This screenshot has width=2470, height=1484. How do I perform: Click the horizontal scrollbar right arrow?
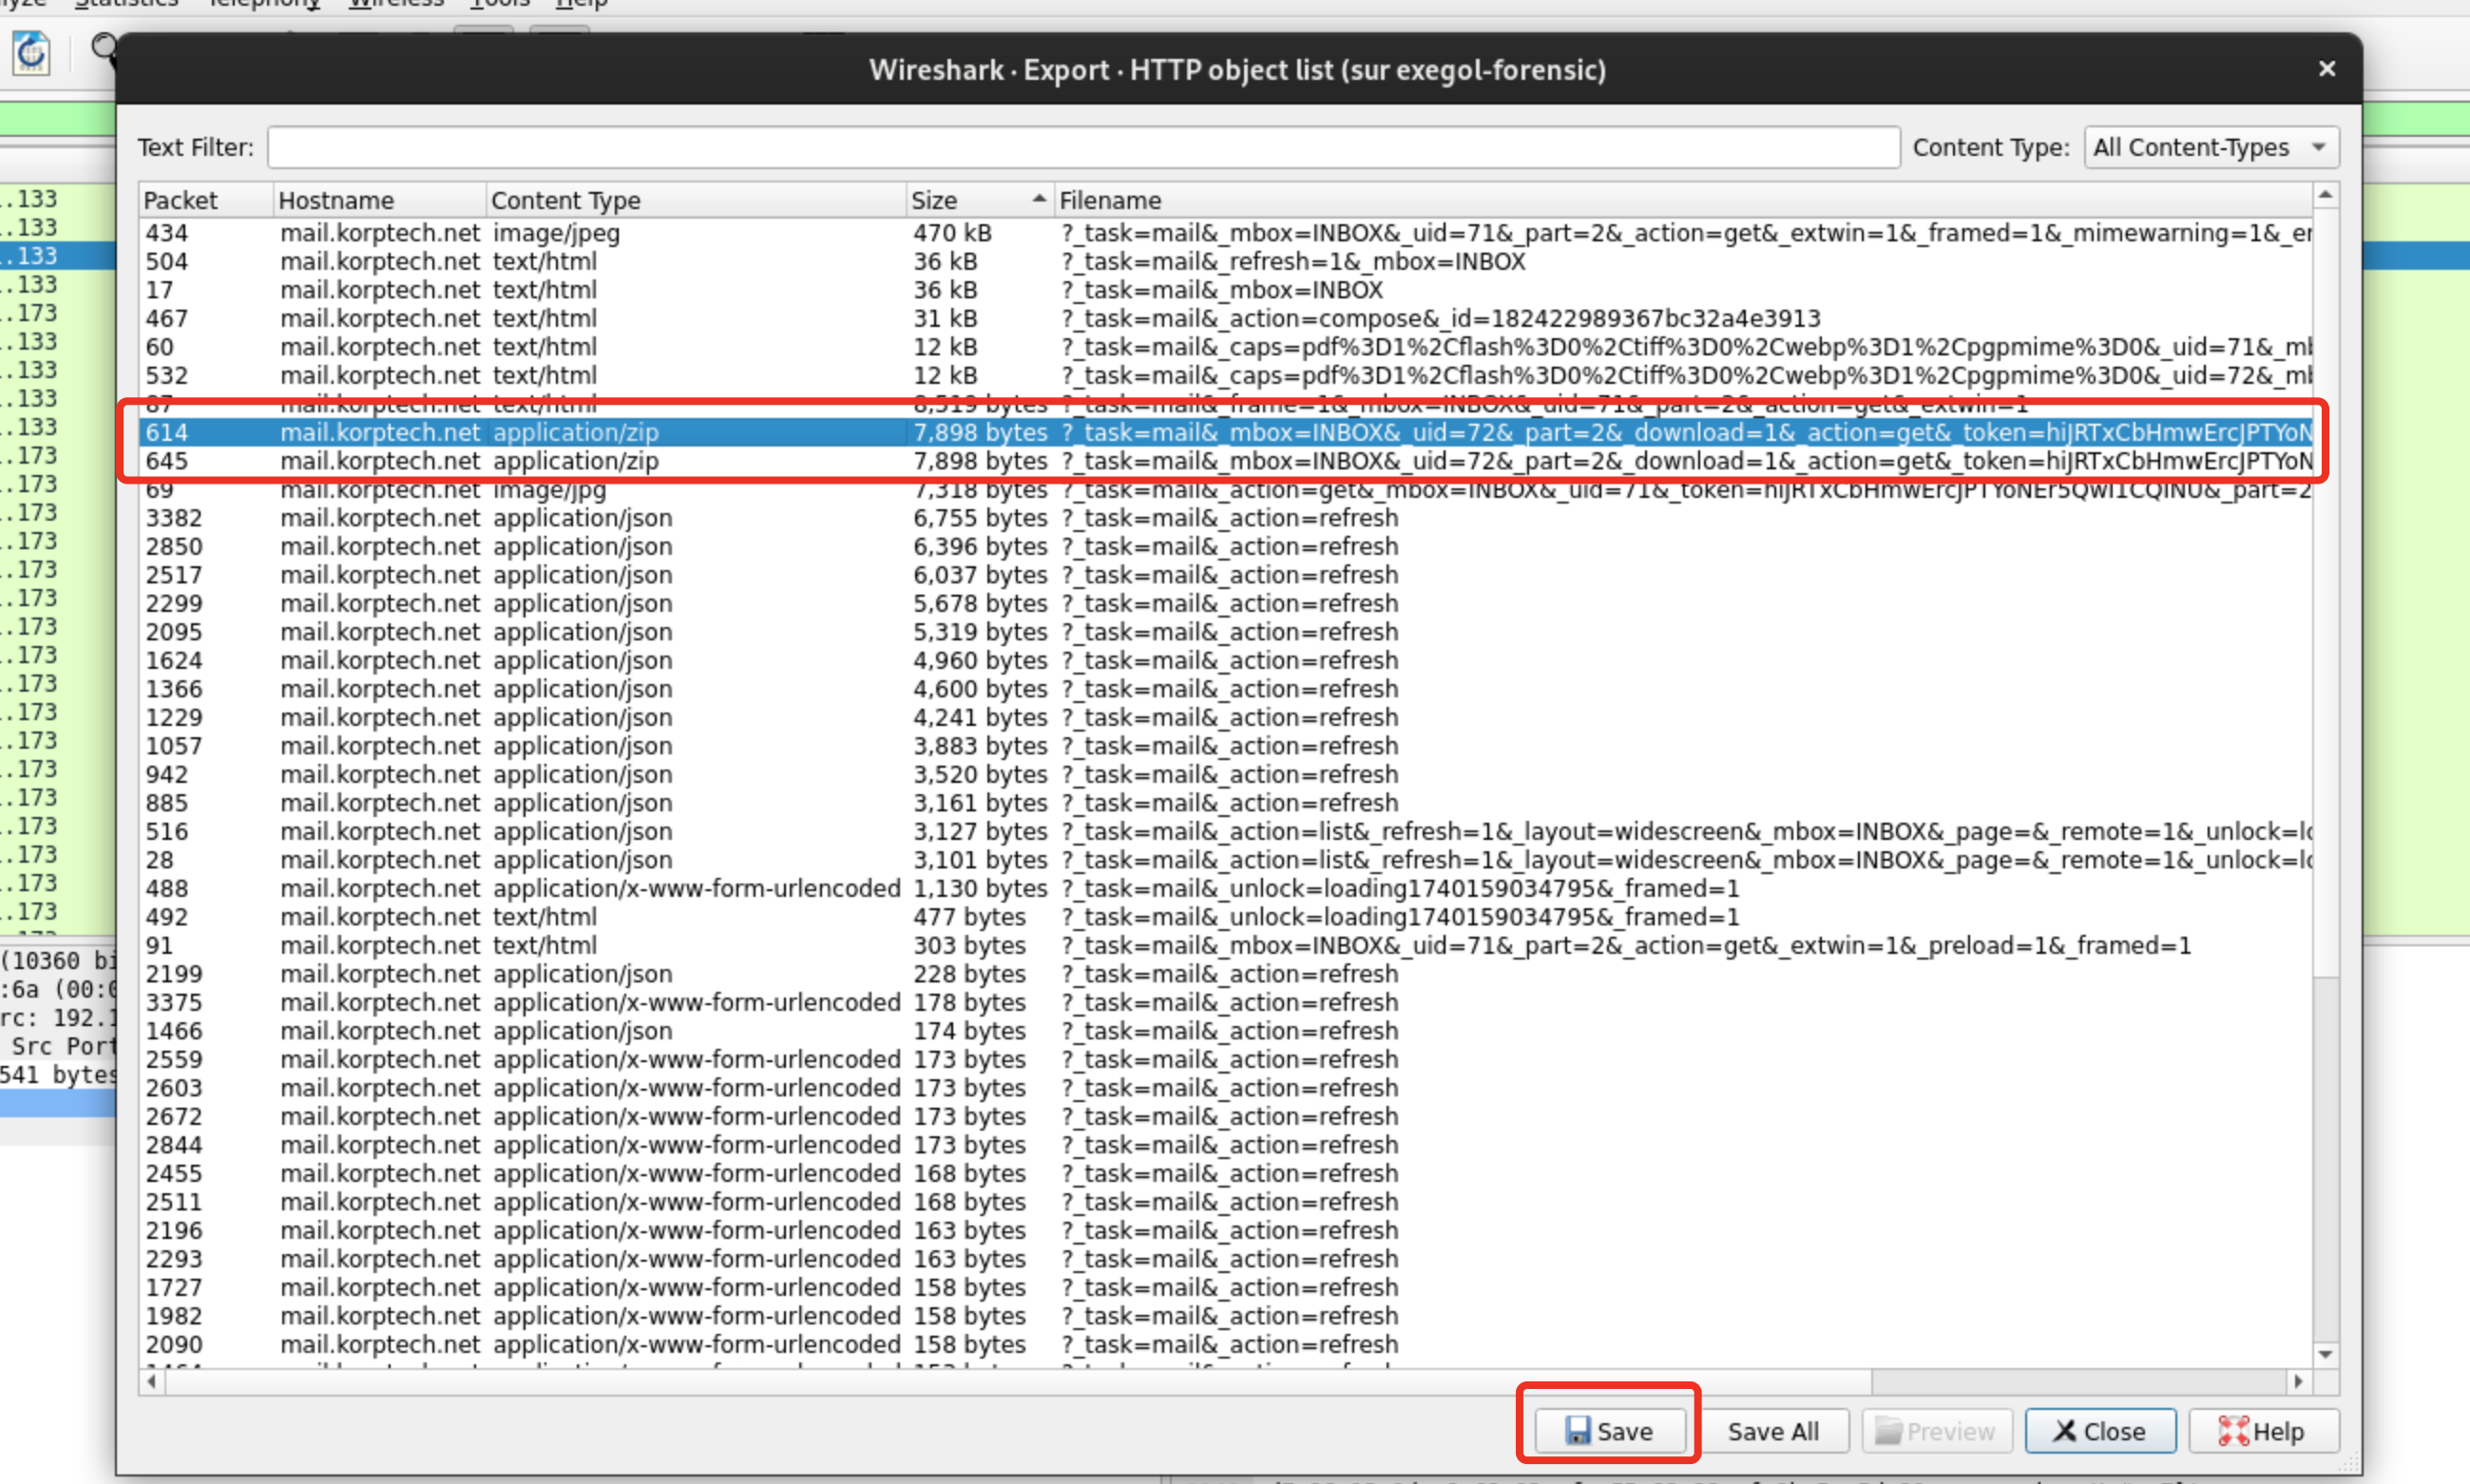pos(2299,1381)
